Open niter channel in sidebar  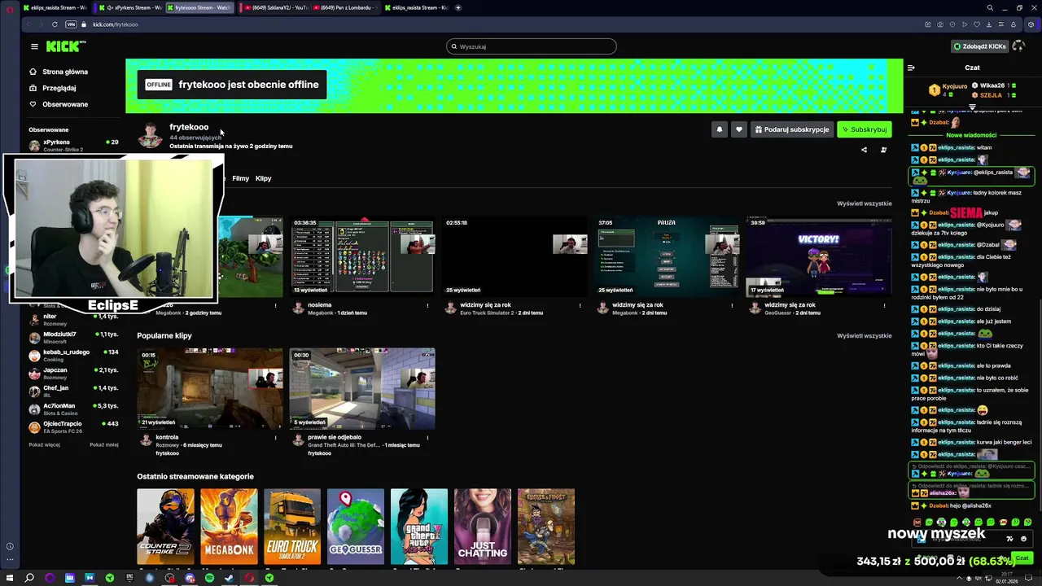(x=73, y=319)
